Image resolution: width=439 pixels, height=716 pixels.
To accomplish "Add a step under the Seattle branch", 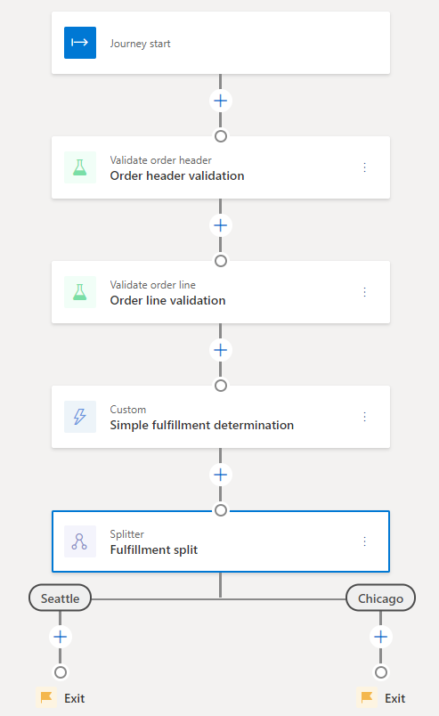I will click(x=61, y=637).
